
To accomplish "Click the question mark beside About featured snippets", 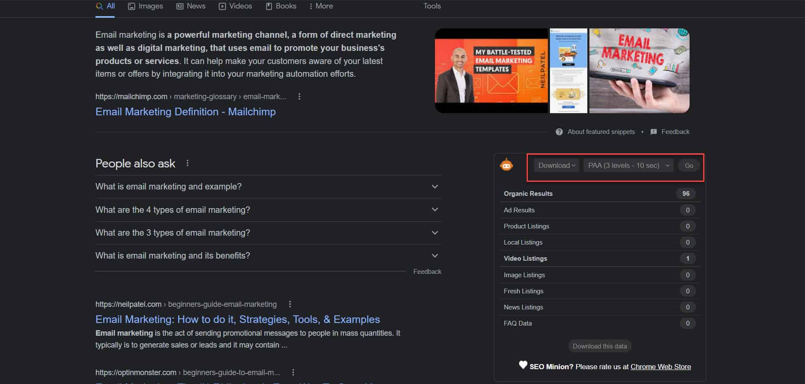I will (559, 132).
